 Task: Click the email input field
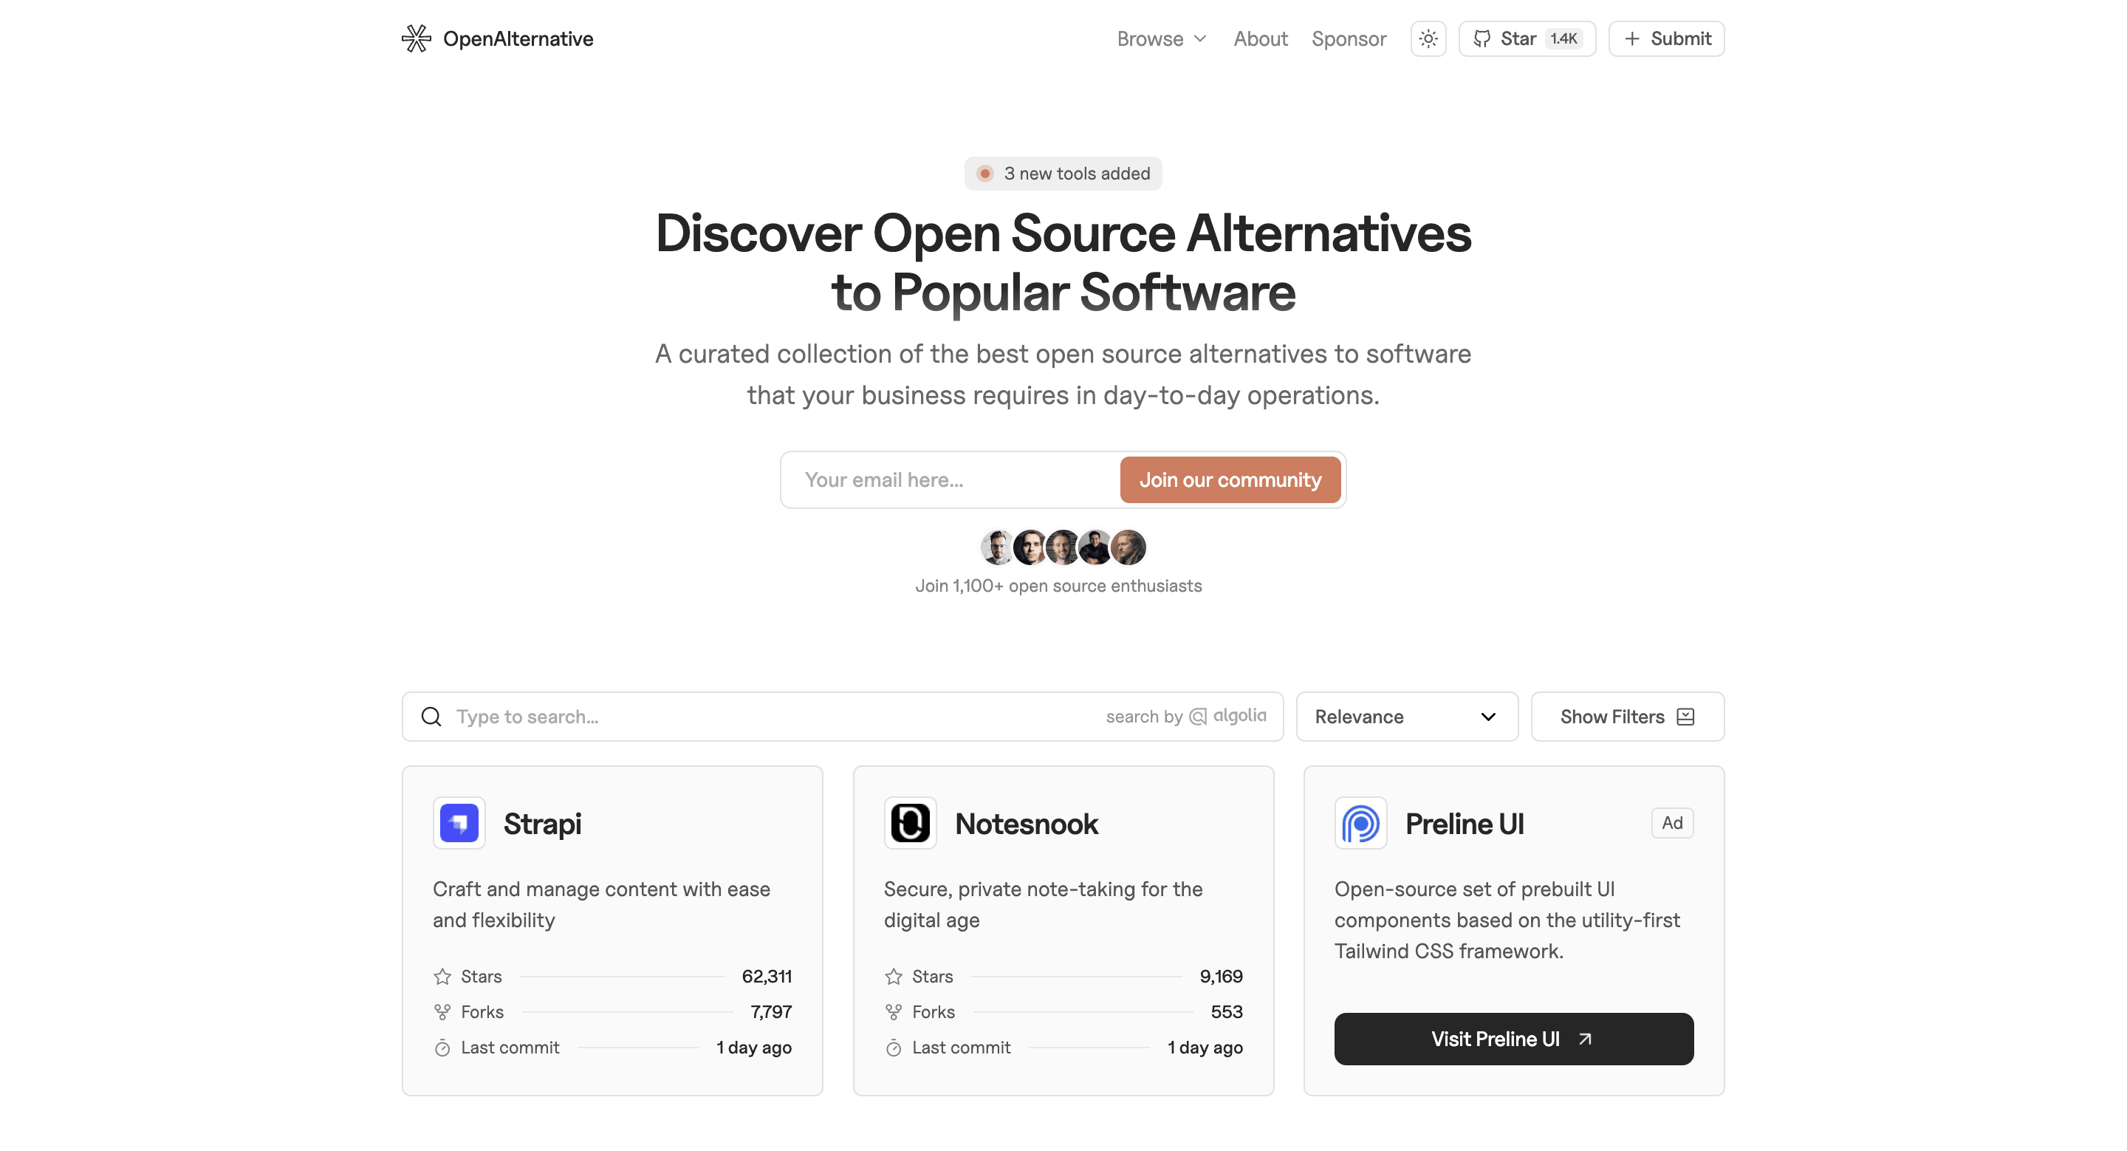[x=953, y=479]
